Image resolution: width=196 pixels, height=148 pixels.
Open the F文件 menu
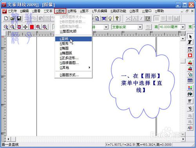tap(13, 11)
